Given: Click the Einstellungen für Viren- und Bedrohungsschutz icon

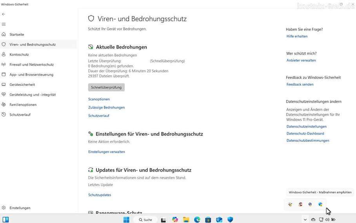Looking at the screenshot, I should point(91,134).
